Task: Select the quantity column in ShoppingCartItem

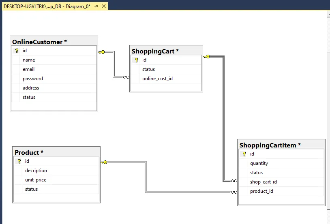Action: (282, 163)
